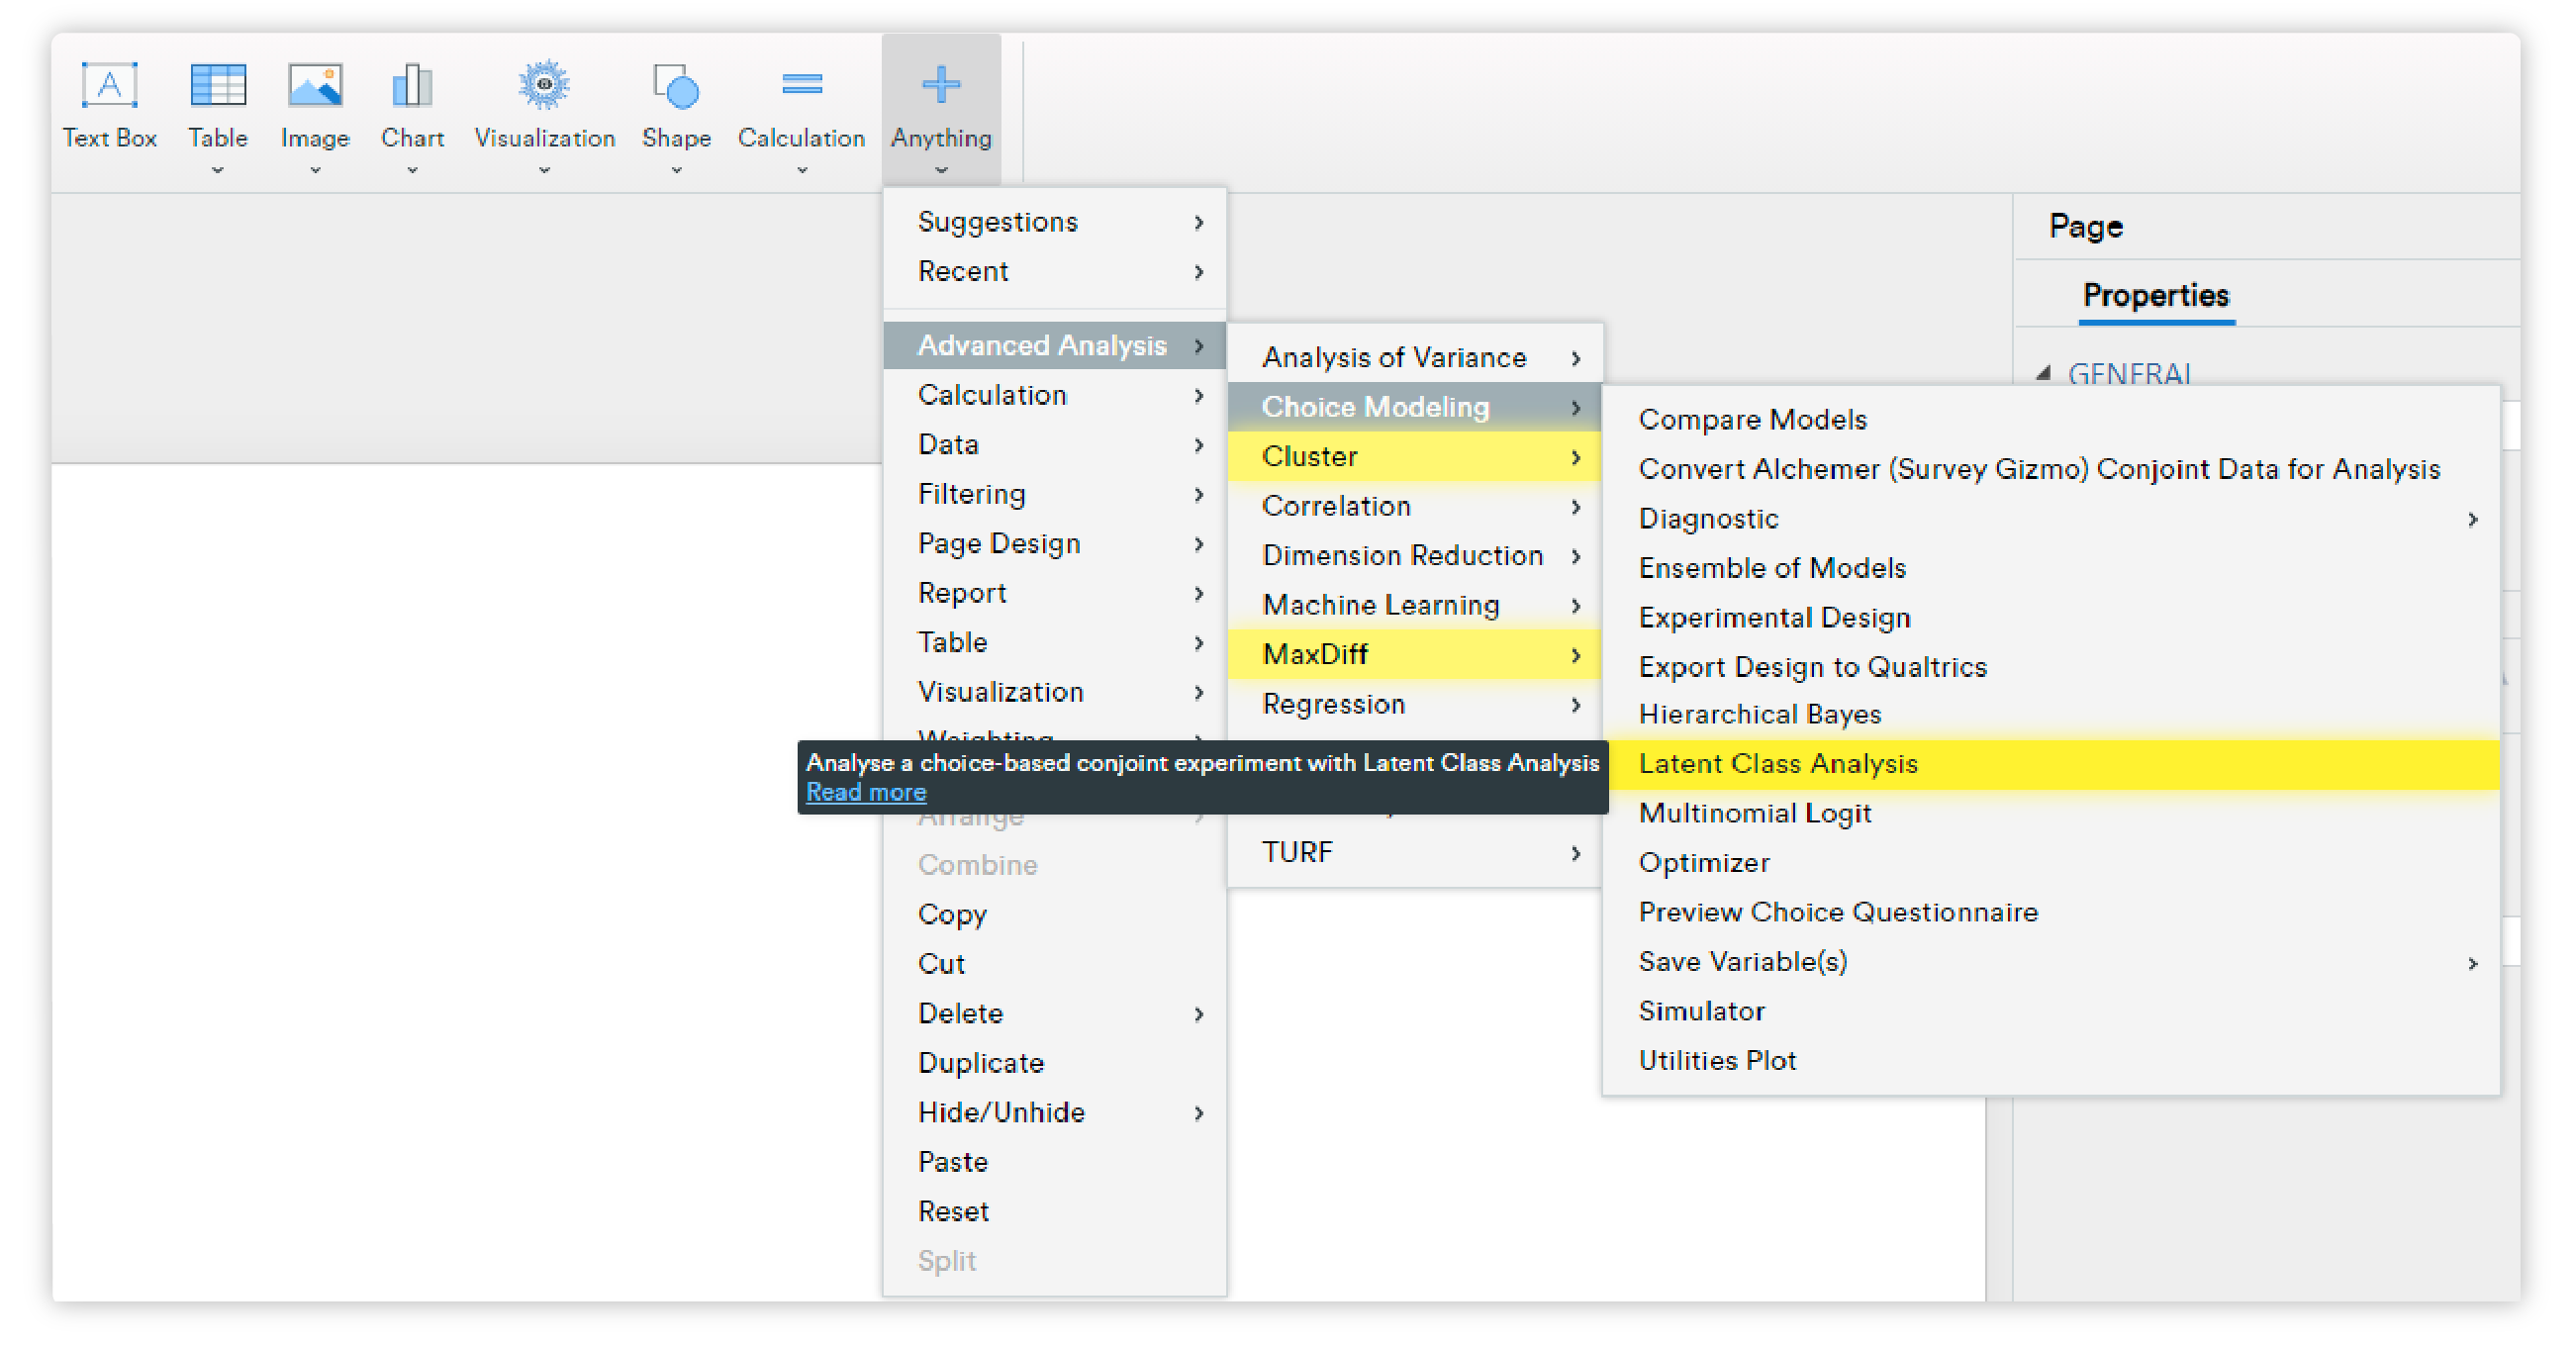Open the dropdown arrow under Visualization

[x=543, y=171]
